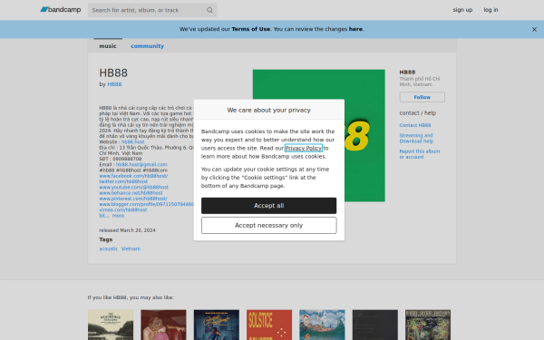Open Contact HB88 link
Image resolution: width=544 pixels, height=340 pixels.
click(x=415, y=125)
